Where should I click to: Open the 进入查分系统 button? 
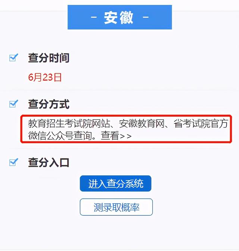click(115, 184)
